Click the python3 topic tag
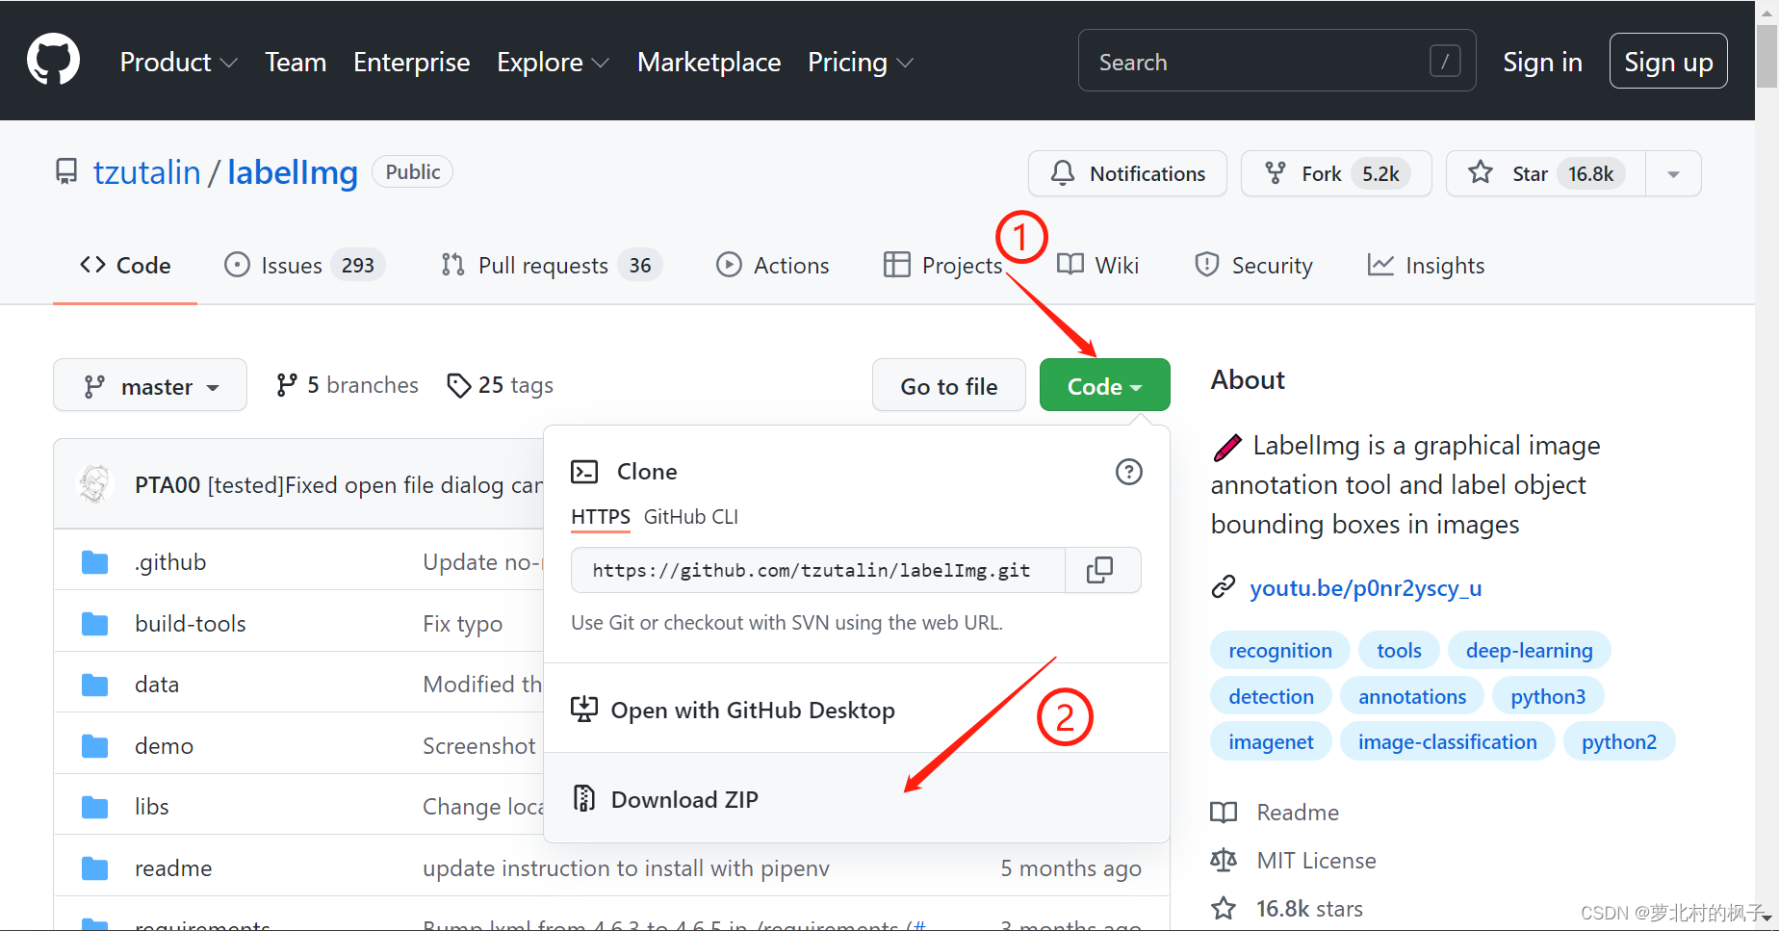The height and width of the screenshot is (931, 1779). (x=1548, y=697)
